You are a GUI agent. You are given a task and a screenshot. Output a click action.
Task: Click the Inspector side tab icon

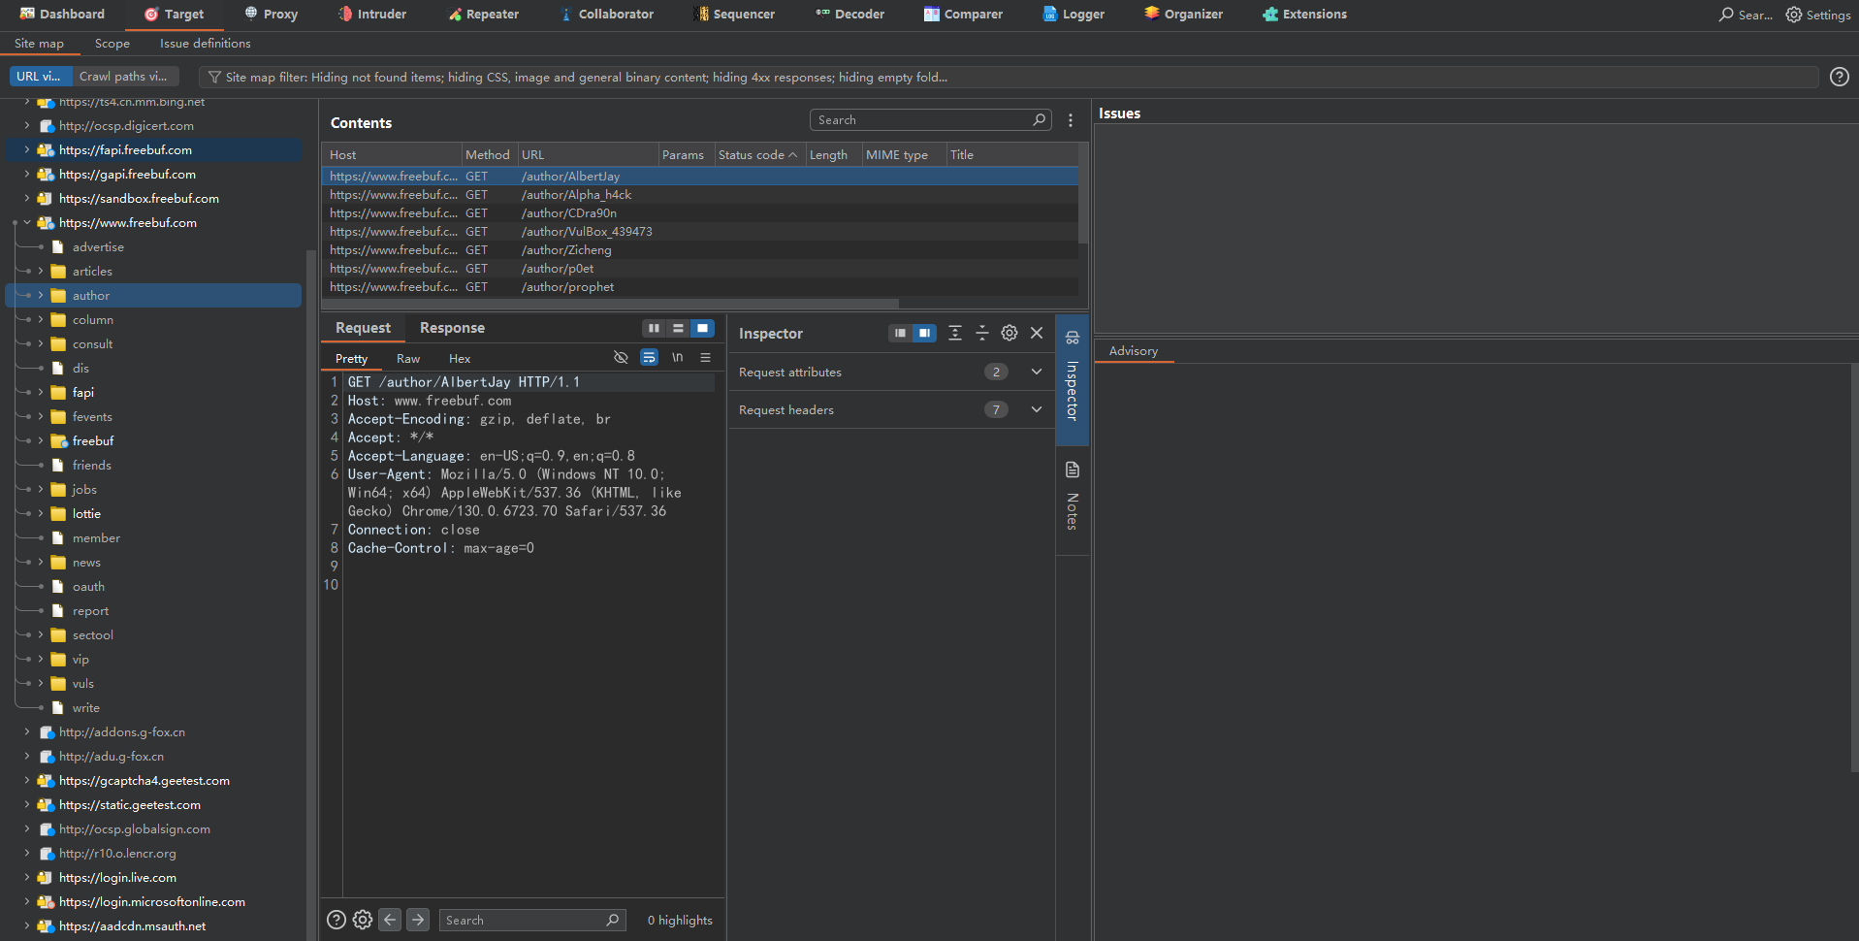pyautogui.click(x=1072, y=338)
